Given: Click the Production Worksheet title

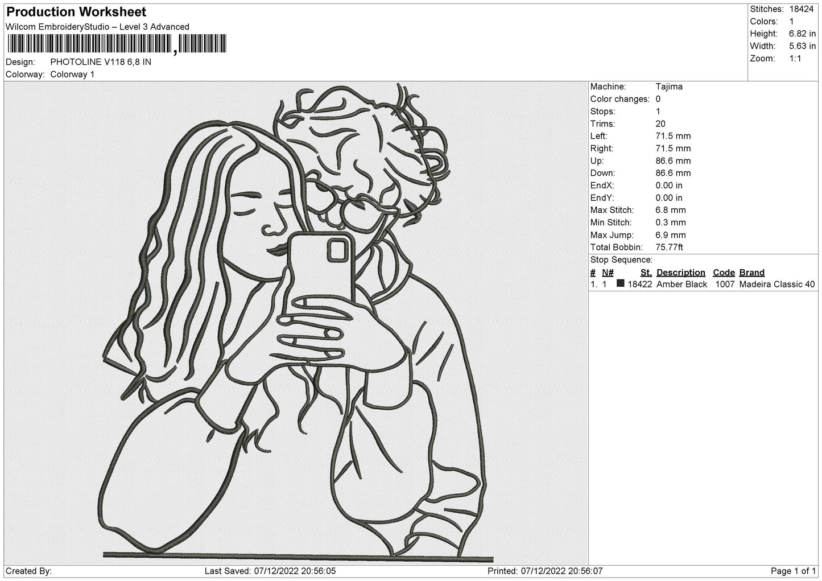Looking at the screenshot, I should [76, 12].
